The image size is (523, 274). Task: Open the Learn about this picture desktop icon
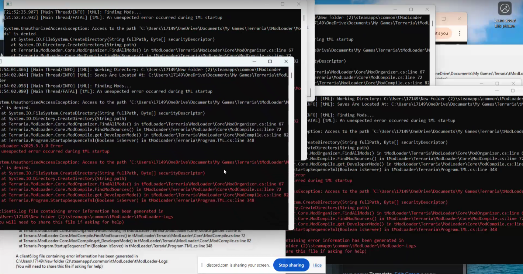click(x=505, y=15)
